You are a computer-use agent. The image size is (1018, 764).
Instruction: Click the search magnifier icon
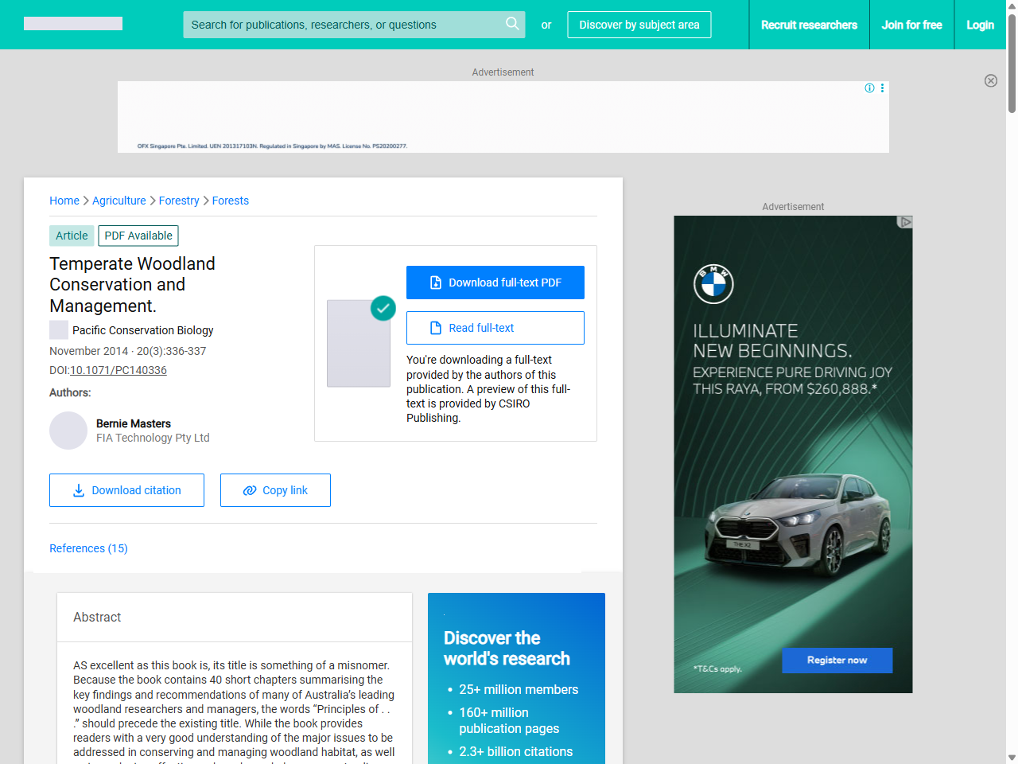coord(512,24)
